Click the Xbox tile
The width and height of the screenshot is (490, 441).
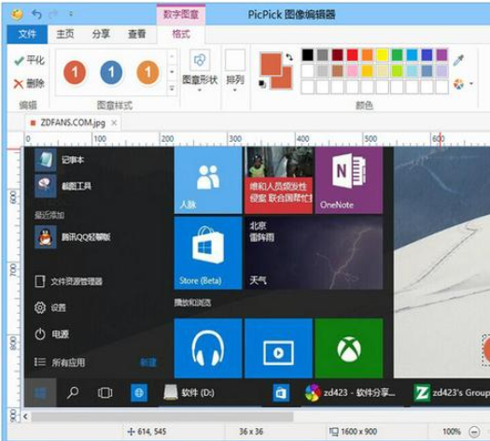point(349,349)
